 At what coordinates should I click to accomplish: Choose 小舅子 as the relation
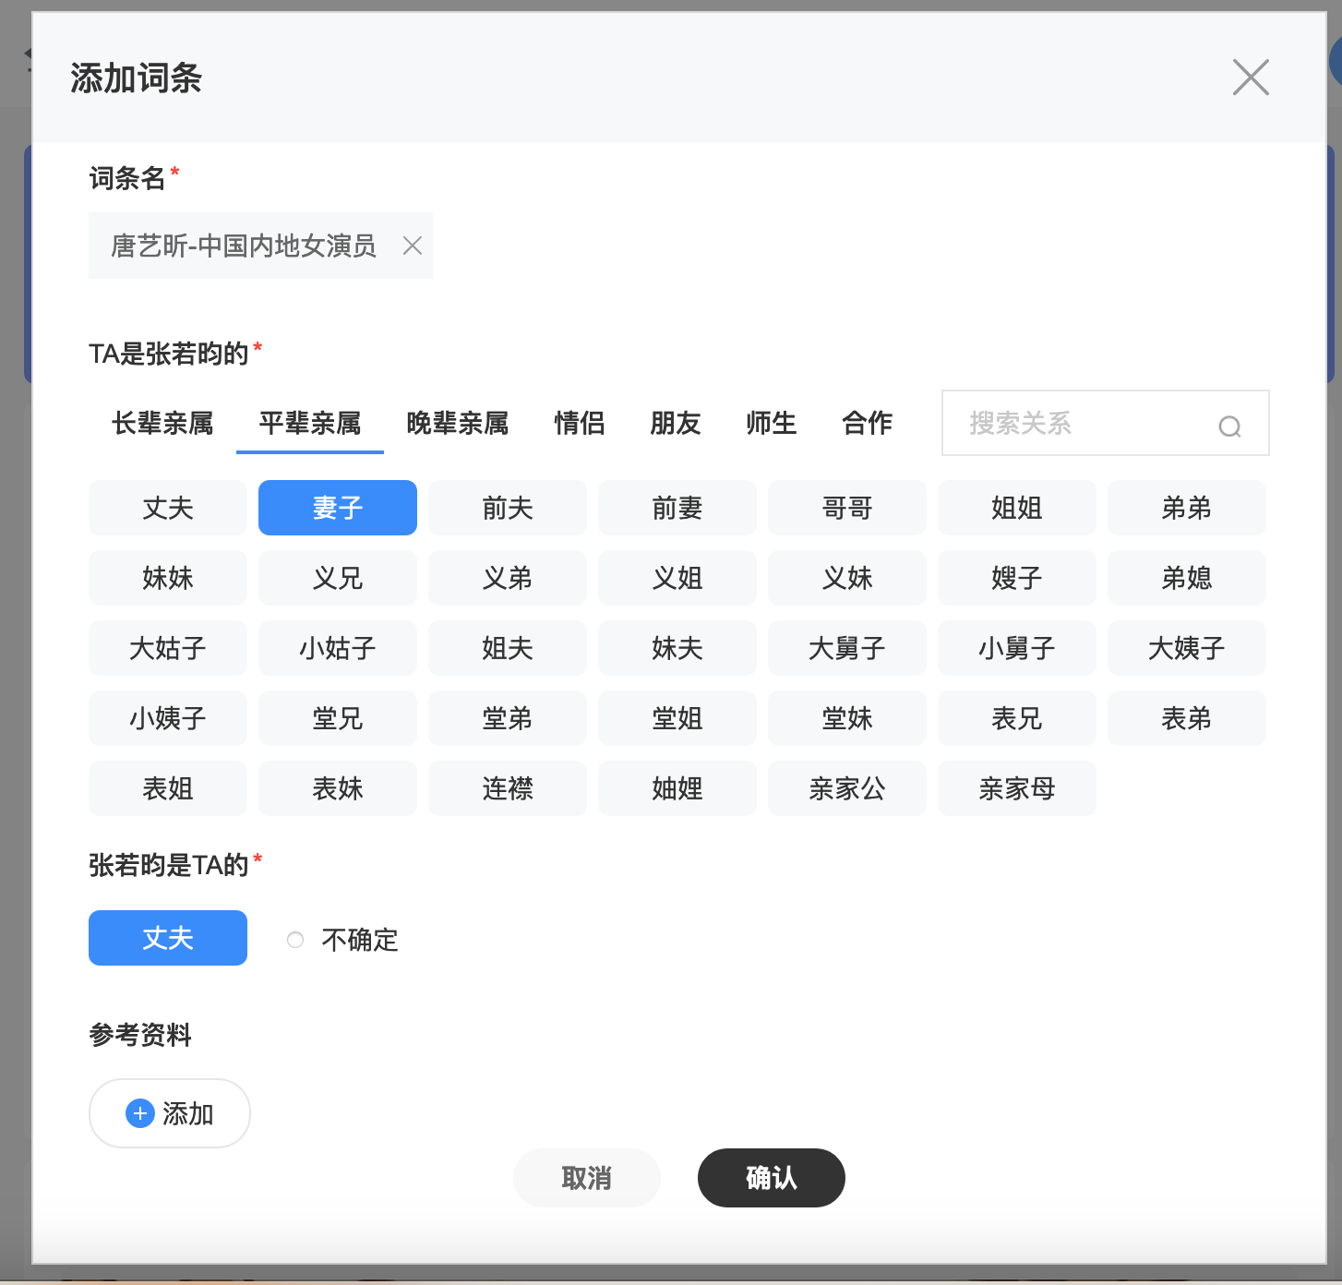pyautogui.click(x=1017, y=648)
